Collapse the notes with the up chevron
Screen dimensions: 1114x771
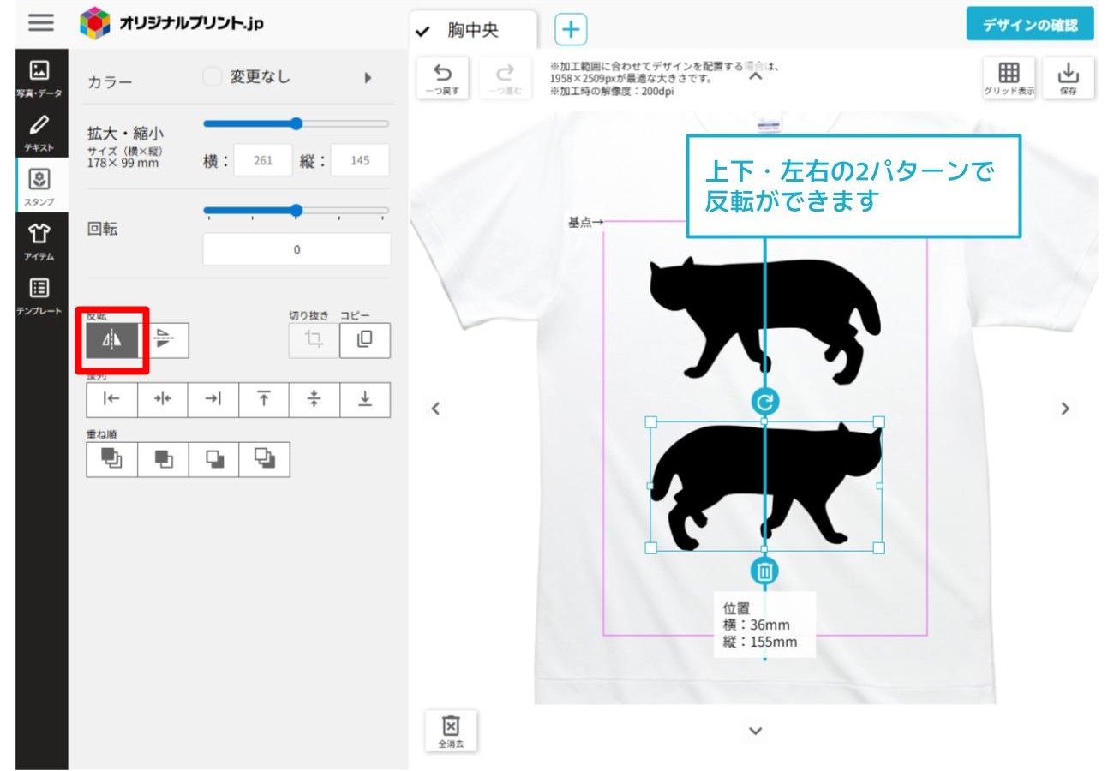point(755,77)
